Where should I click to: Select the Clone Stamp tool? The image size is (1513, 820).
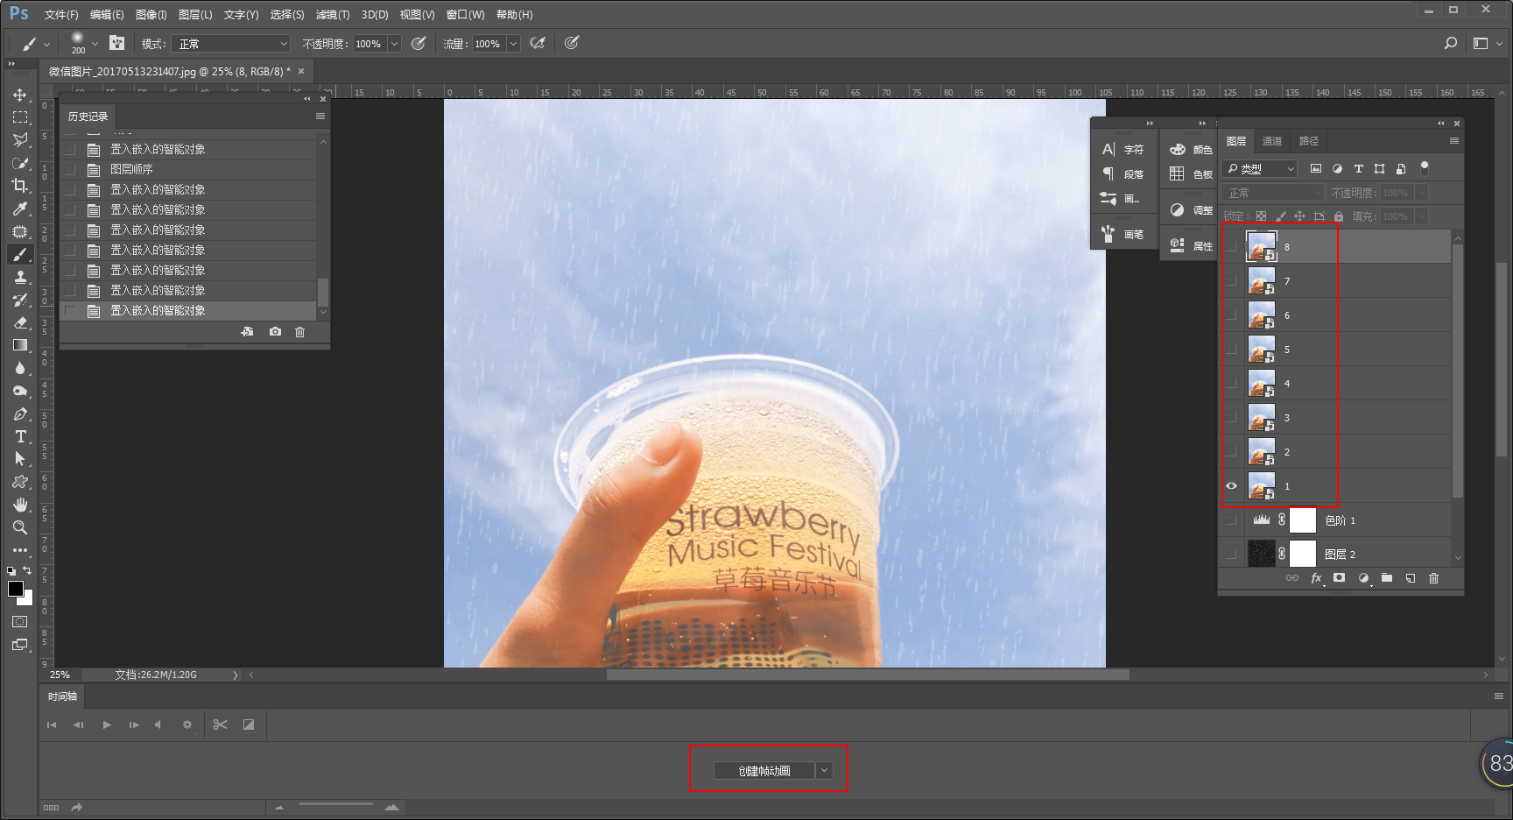(20, 277)
